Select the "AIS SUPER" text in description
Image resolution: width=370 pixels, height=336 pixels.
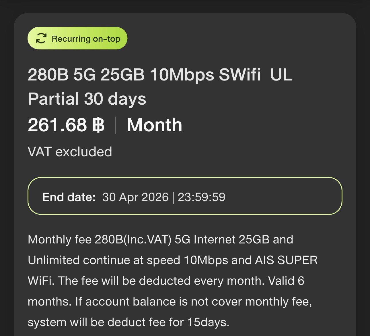click(x=286, y=260)
